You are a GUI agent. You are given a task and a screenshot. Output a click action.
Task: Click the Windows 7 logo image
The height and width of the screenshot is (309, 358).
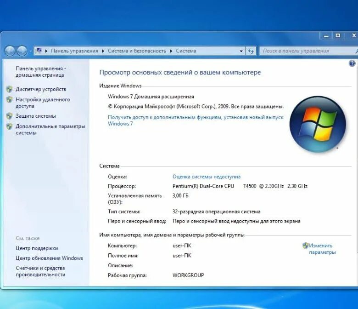click(x=318, y=124)
